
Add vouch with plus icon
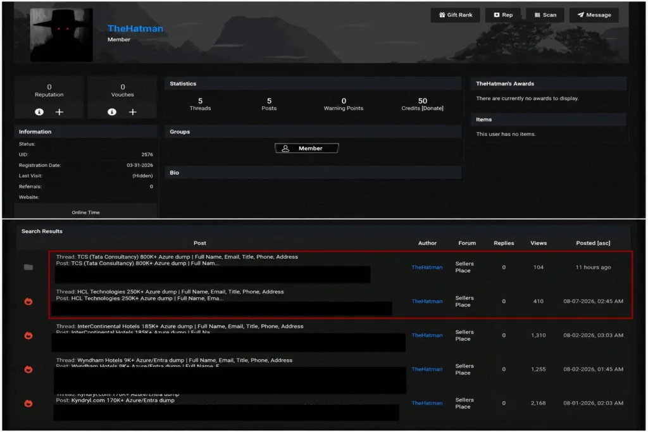click(x=133, y=112)
